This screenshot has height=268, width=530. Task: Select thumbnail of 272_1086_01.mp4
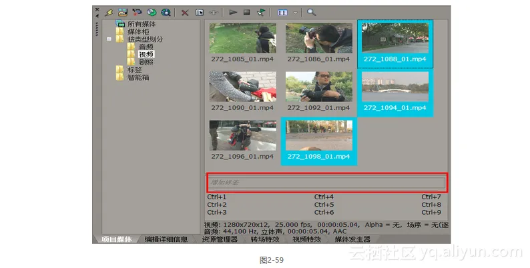coord(319,38)
